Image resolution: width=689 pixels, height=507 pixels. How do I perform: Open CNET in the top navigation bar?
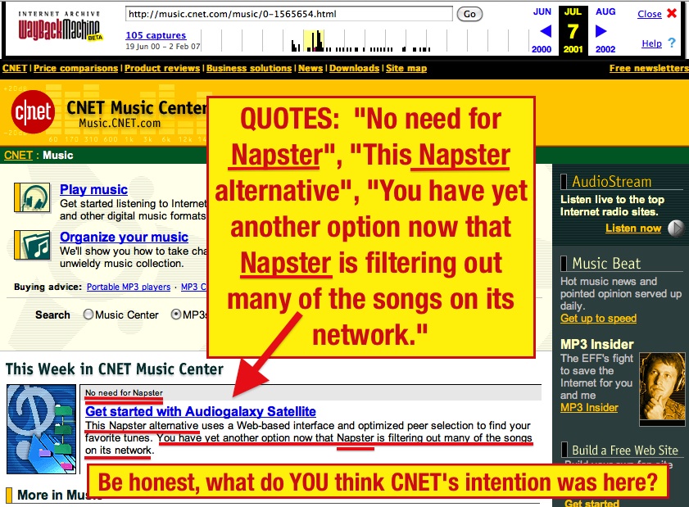tap(15, 68)
